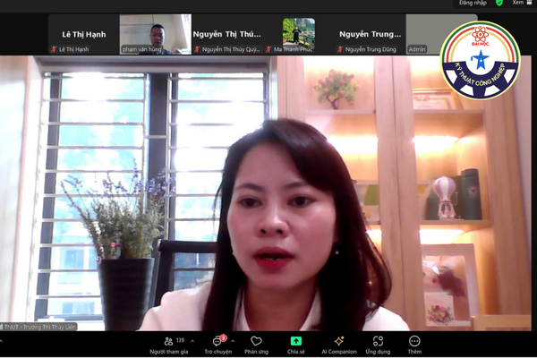The width and height of the screenshot is (537, 358).
Task: Open the chat panel (Trò chuyện)
Action: click(217, 342)
